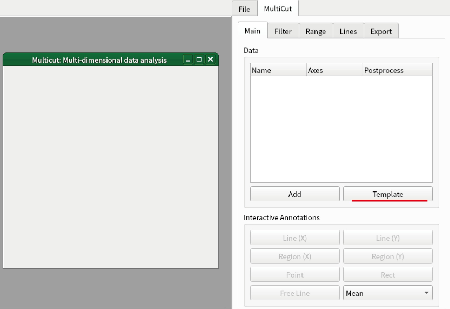Click the Line (Y) annotation button
Image resolution: width=450 pixels, height=309 pixels.
click(x=388, y=238)
